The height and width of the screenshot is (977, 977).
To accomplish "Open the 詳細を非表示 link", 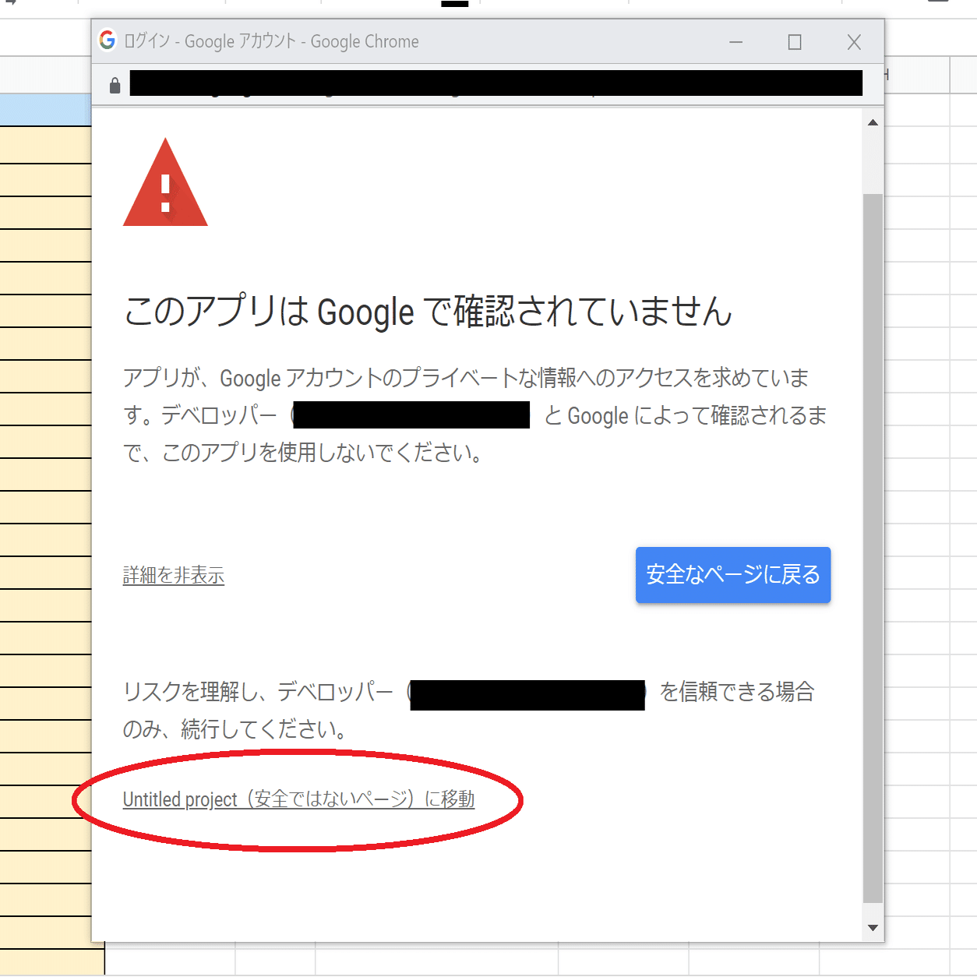I will coord(173,575).
